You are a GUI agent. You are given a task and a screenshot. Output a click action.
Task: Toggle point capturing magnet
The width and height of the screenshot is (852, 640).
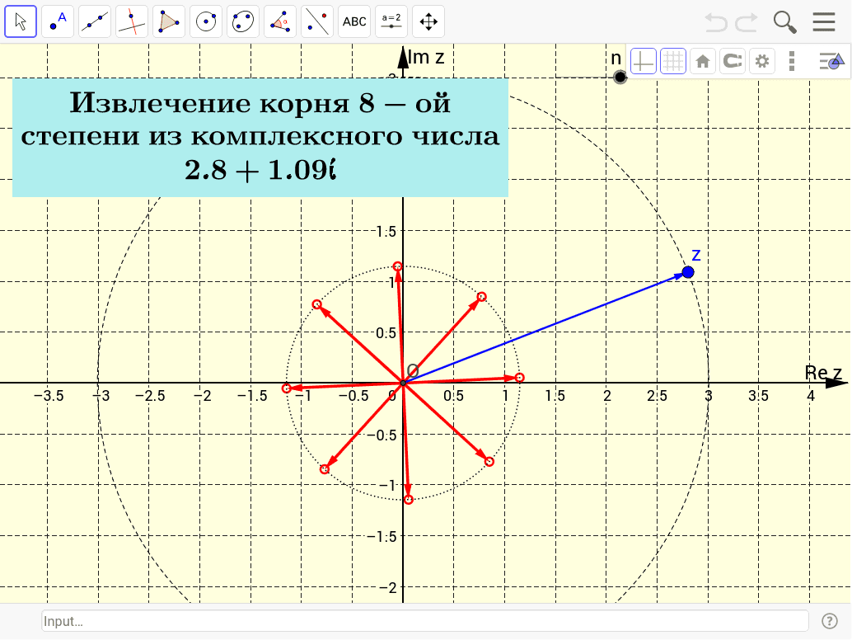click(733, 61)
